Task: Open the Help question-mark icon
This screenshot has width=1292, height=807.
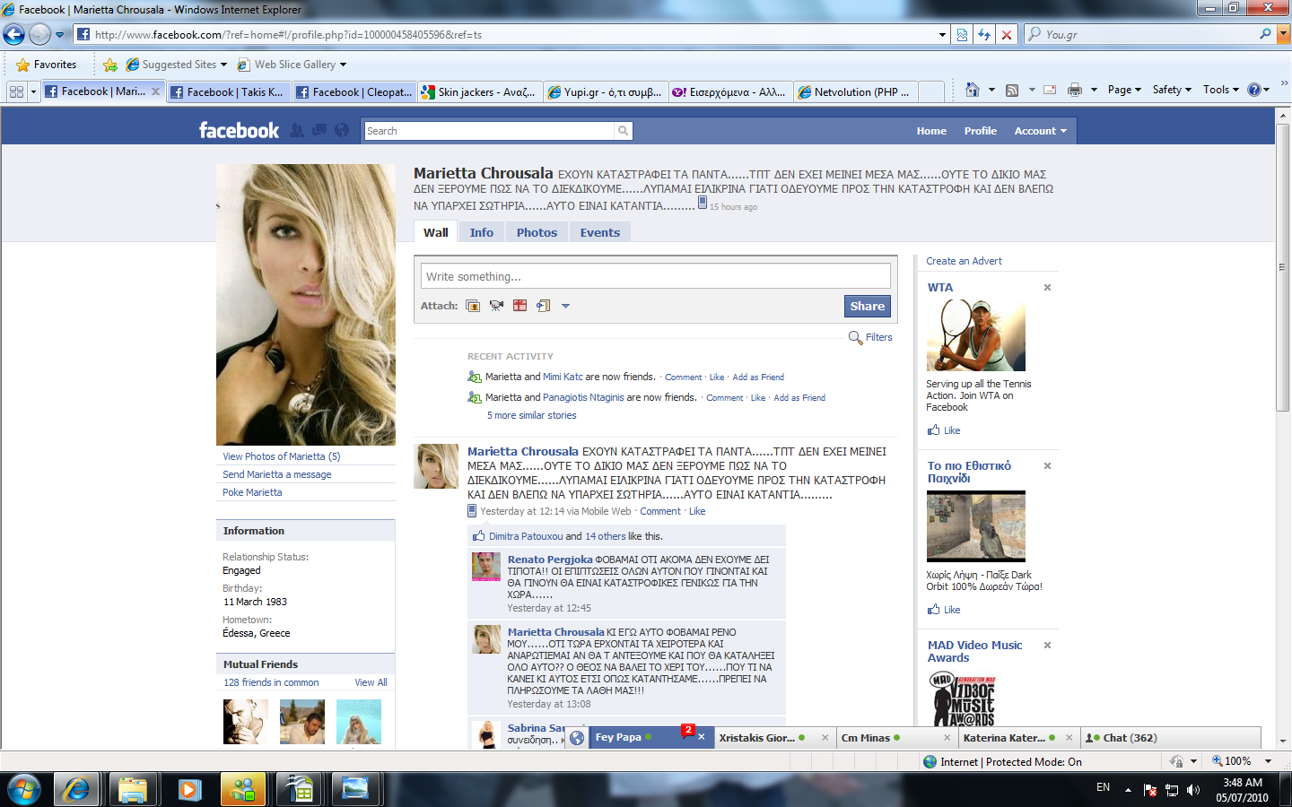Action: click(1254, 90)
